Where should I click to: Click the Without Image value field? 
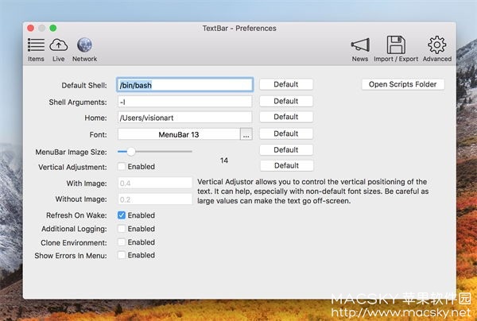[155, 199]
